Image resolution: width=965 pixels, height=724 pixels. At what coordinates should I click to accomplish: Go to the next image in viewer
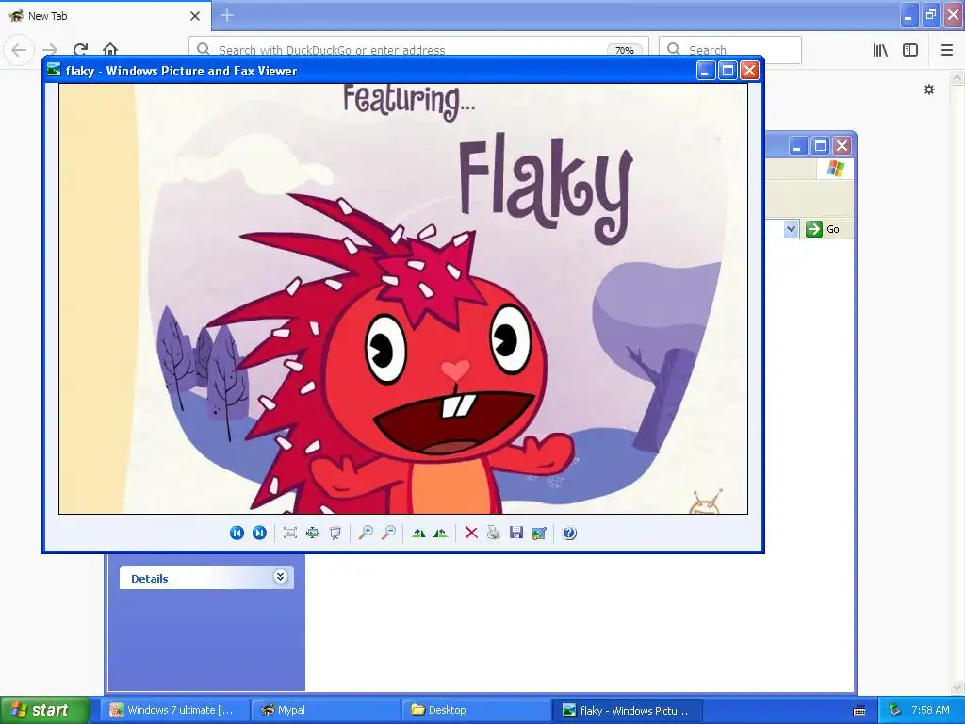[259, 534]
